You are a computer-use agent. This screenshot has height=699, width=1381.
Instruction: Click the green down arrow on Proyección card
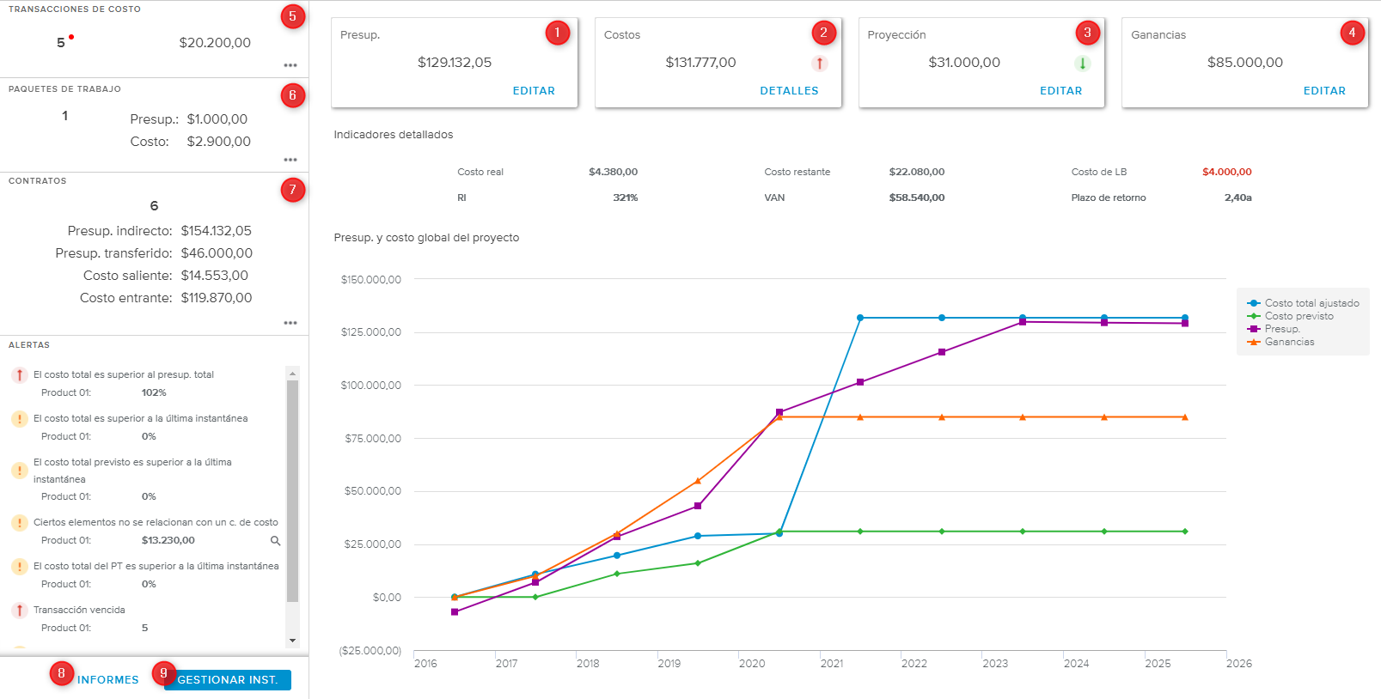pos(1083,64)
